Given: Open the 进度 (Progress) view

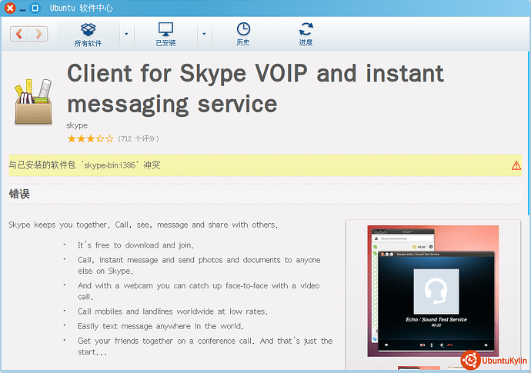Looking at the screenshot, I should click(306, 35).
